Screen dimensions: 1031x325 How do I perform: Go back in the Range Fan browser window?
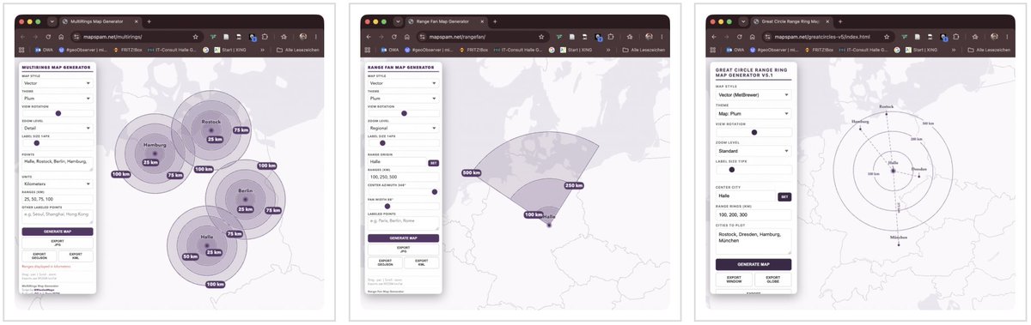[x=369, y=37]
